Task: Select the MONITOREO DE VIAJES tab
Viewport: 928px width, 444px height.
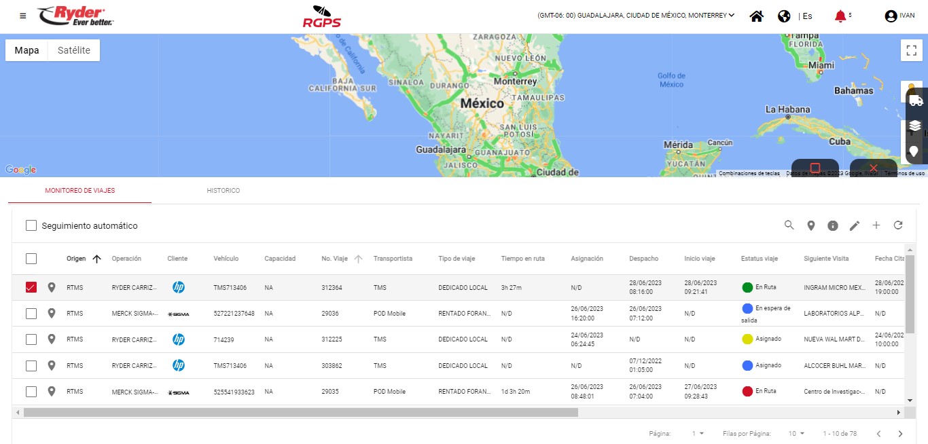Action: (x=79, y=191)
